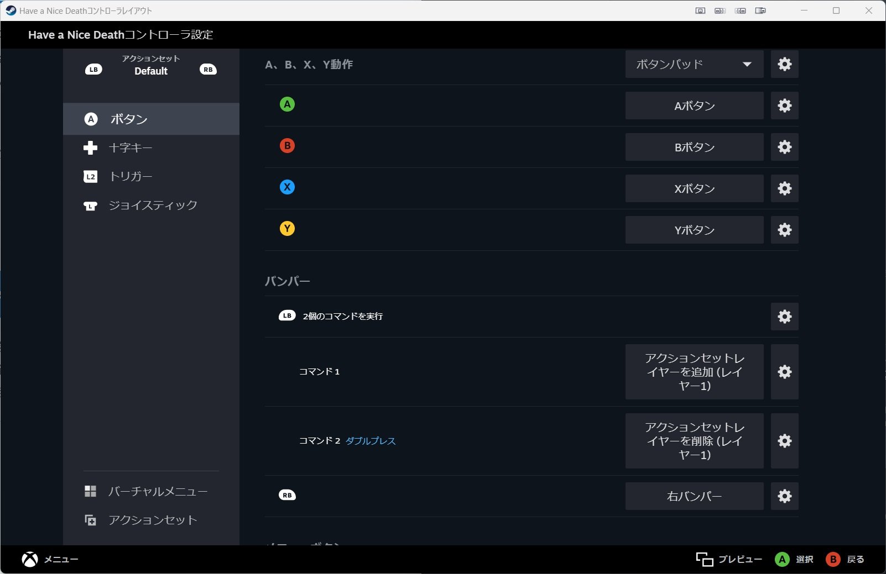Open gear settings for the X button row
Screen dimensions: 886x574
tap(784, 188)
